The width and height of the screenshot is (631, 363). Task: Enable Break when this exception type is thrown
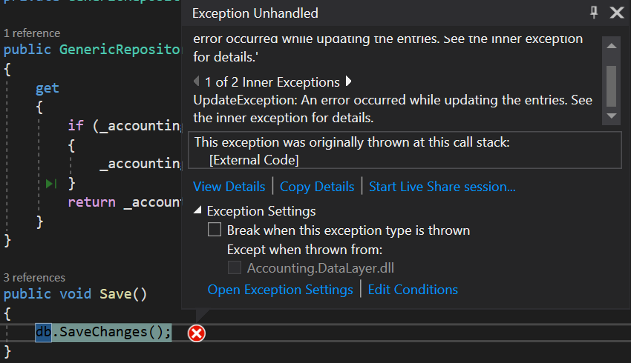tap(215, 230)
